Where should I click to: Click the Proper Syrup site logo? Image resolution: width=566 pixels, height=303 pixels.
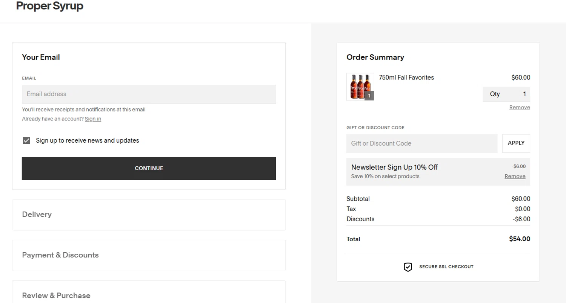pyautogui.click(x=49, y=6)
